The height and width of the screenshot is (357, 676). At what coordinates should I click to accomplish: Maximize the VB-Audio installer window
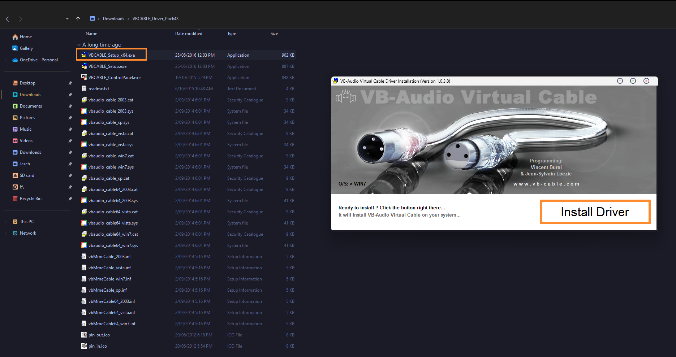click(x=633, y=81)
